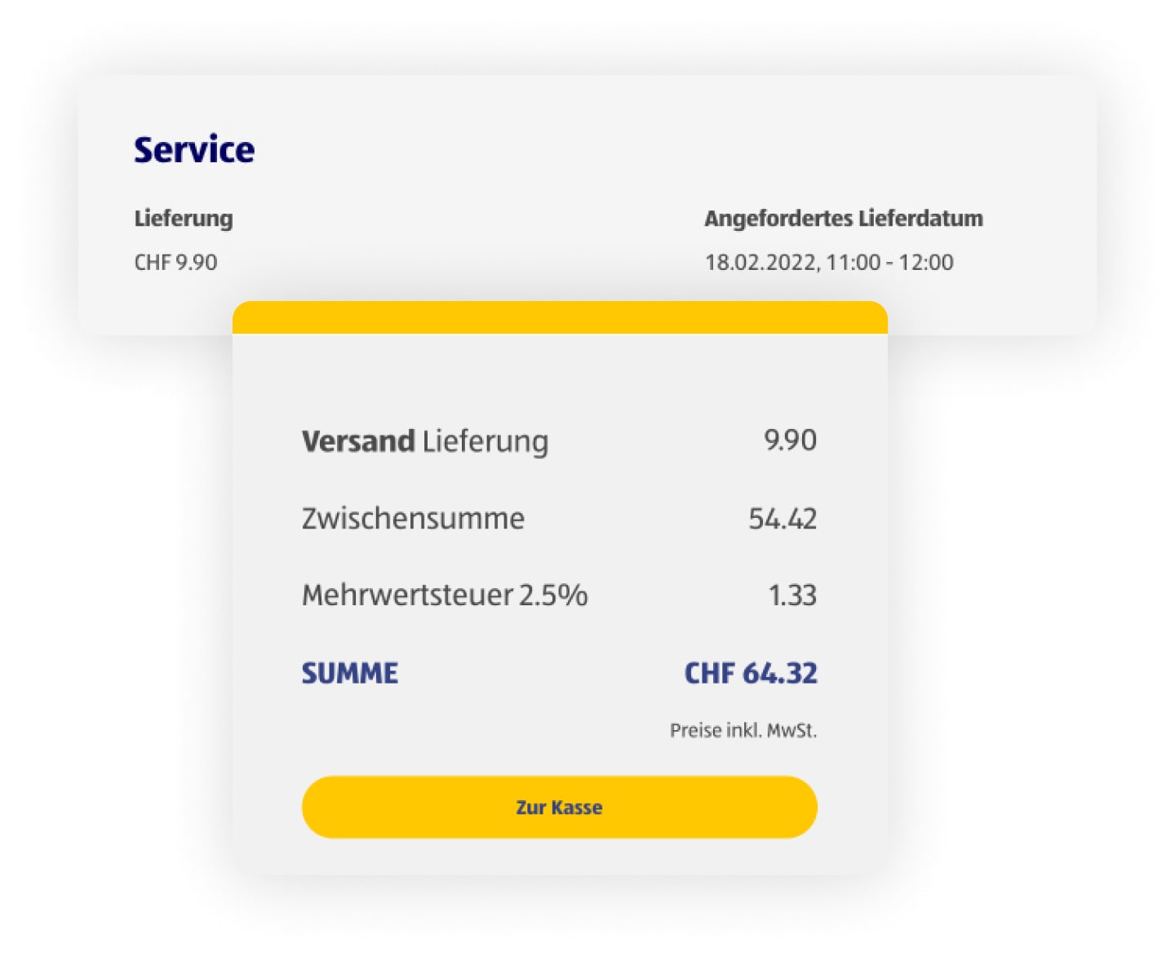
Task: Select the Lieferung delivery label
Action: (183, 218)
